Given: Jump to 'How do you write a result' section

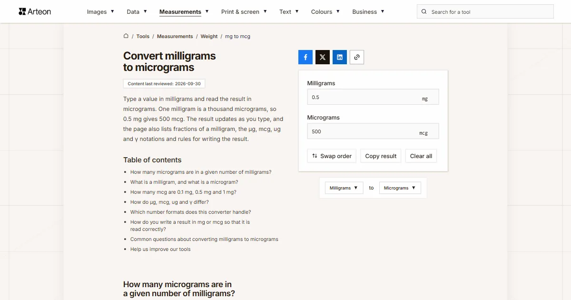Looking at the screenshot, I should coord(190,226).
